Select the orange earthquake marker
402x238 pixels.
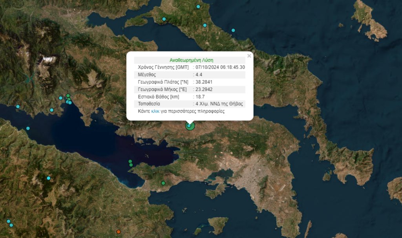click(118, 231)
